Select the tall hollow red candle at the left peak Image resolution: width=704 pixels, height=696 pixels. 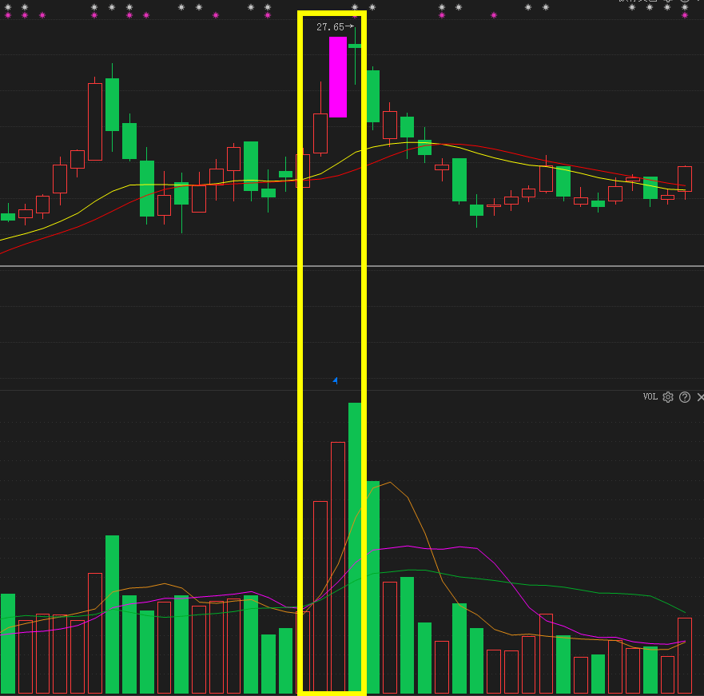pos(95,121)
